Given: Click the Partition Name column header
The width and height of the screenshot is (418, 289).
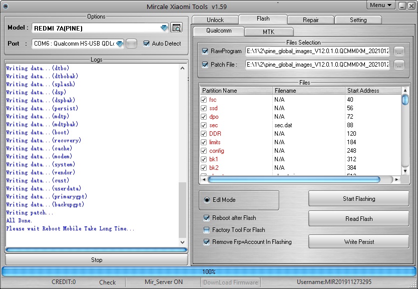Looking at the screenshot, I should pyautogui.click(x=236, y=91).
